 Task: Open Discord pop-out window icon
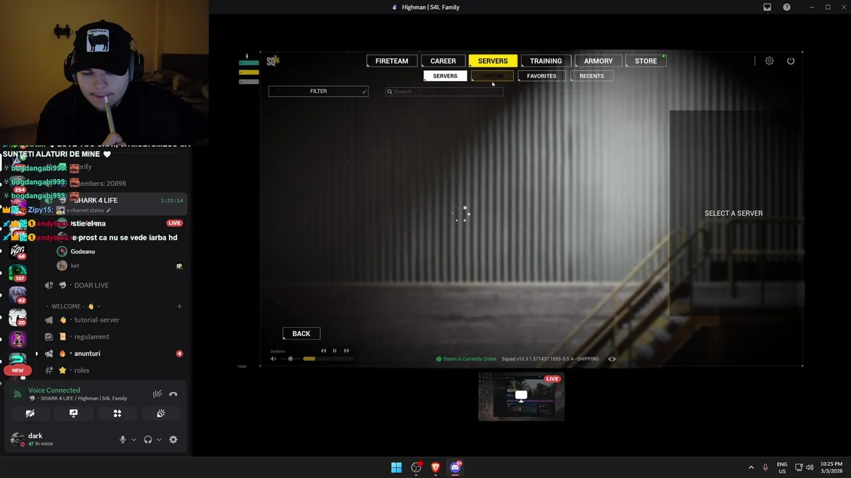(x=767, y=7)
